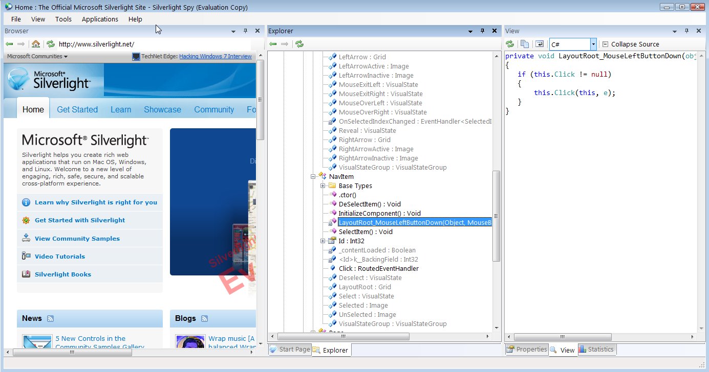Click the Get Started with Silverlight gear icon
This screenshot has width=709, height=372.
click(x=26, y=220)
